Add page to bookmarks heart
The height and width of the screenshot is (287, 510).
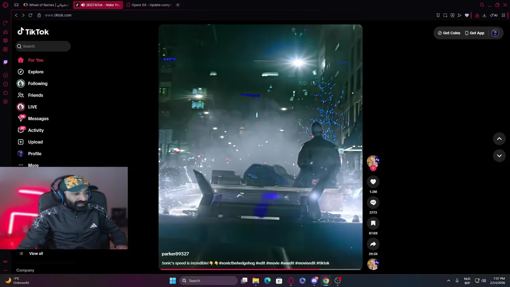click(467, 15)
